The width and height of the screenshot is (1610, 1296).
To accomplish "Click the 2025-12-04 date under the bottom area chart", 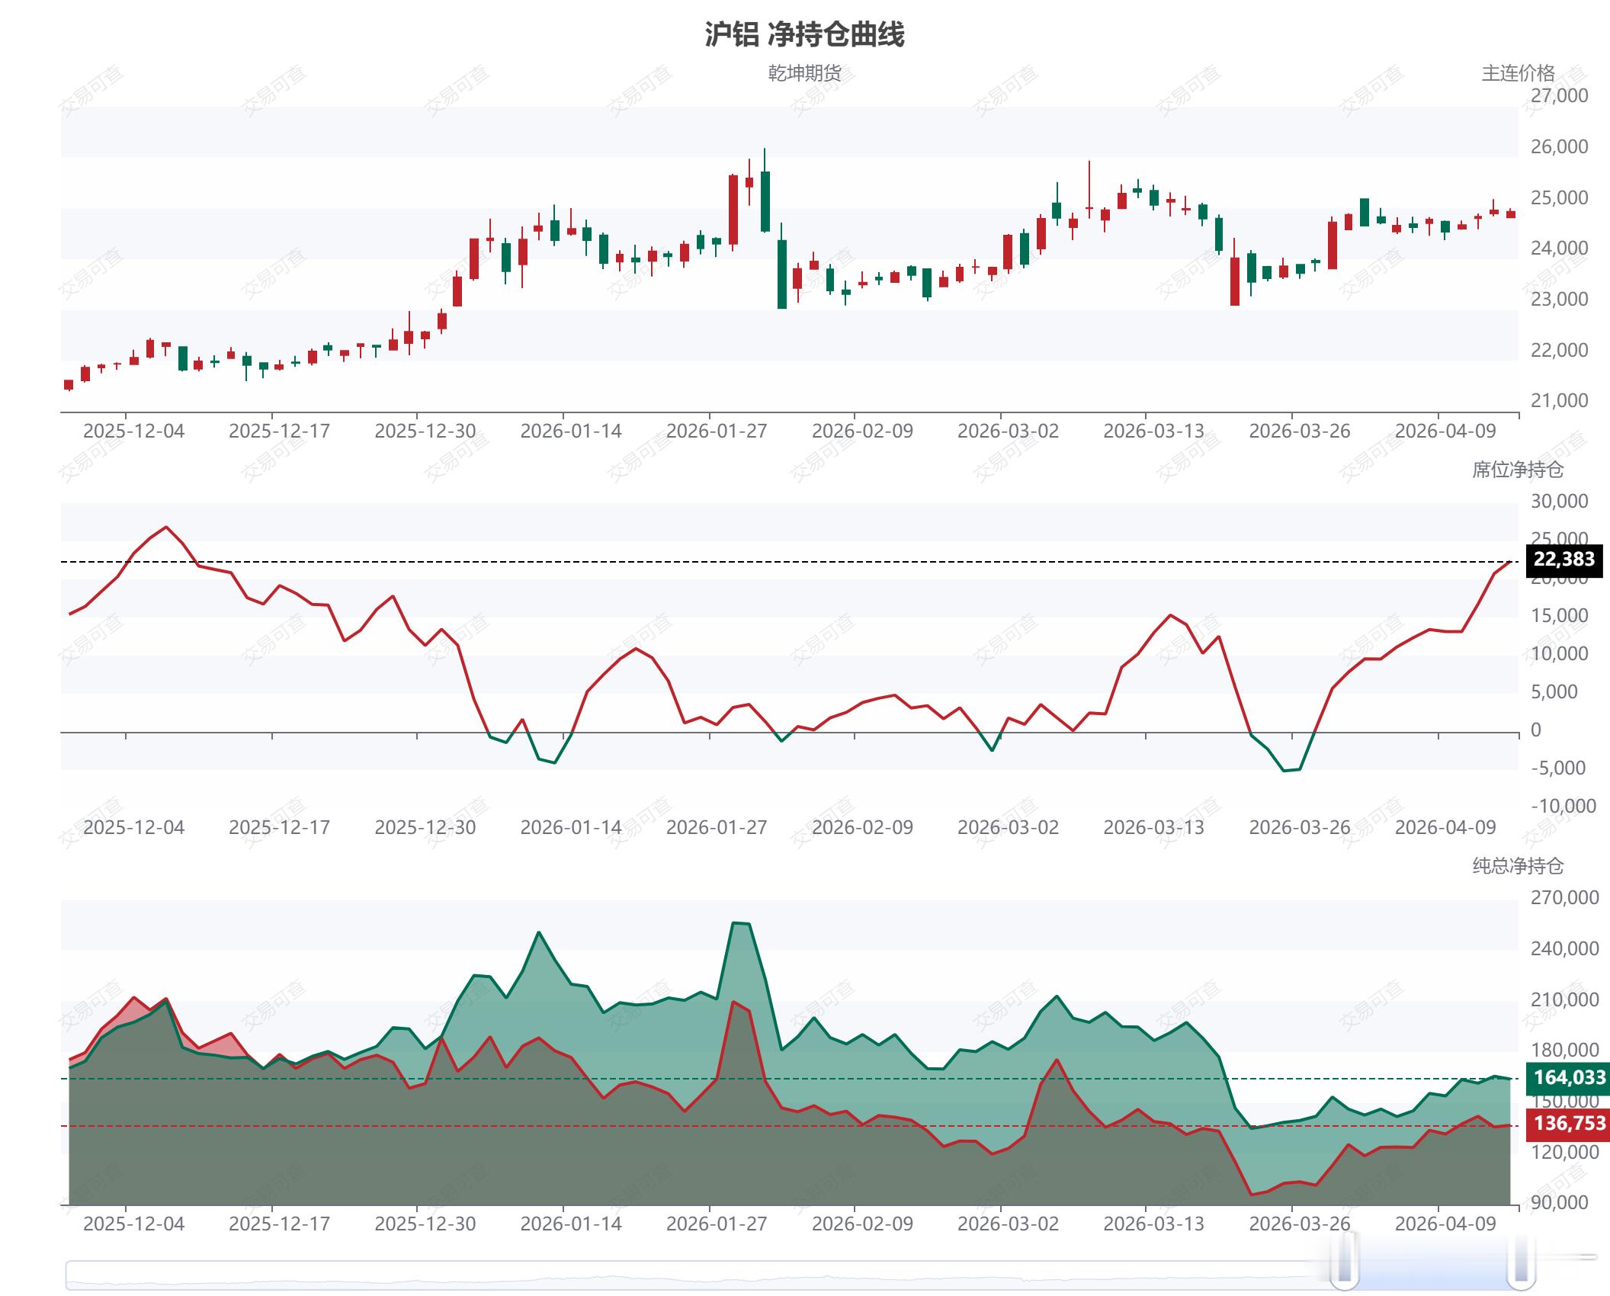I will coord(133,1224).
